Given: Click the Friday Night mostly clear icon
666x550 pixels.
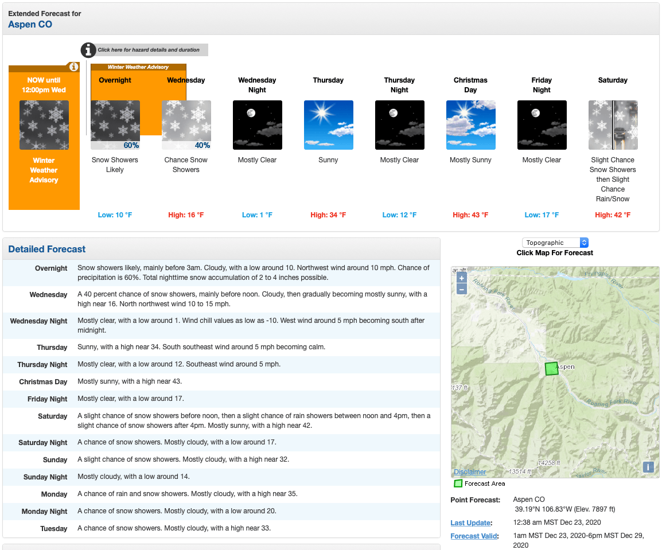Looking at the screenshot, I should [542, 125].
